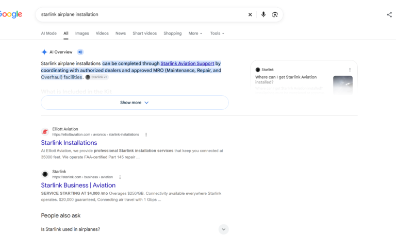Open the three-dot menu on the Starlink source card
This screenshot has width=396, height=235.
pos(350,70)
